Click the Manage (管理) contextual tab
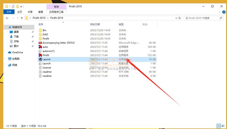 (56, 7)
